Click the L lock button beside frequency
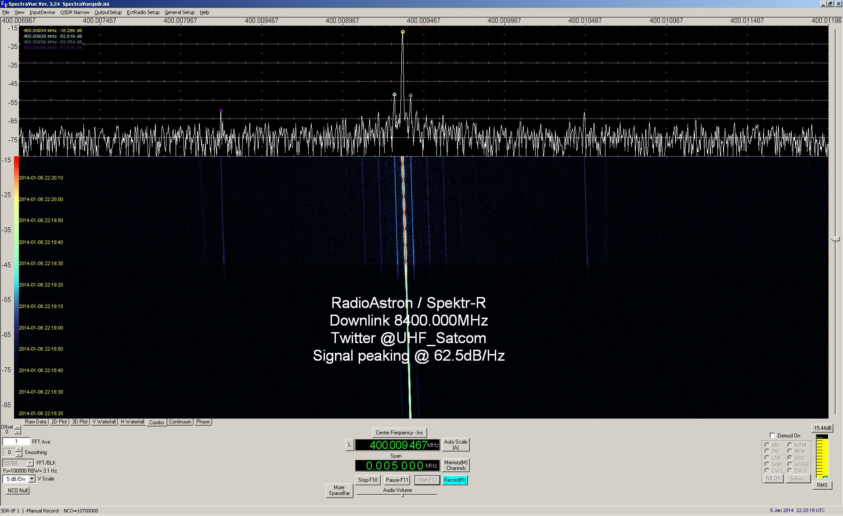 (349, 445)
